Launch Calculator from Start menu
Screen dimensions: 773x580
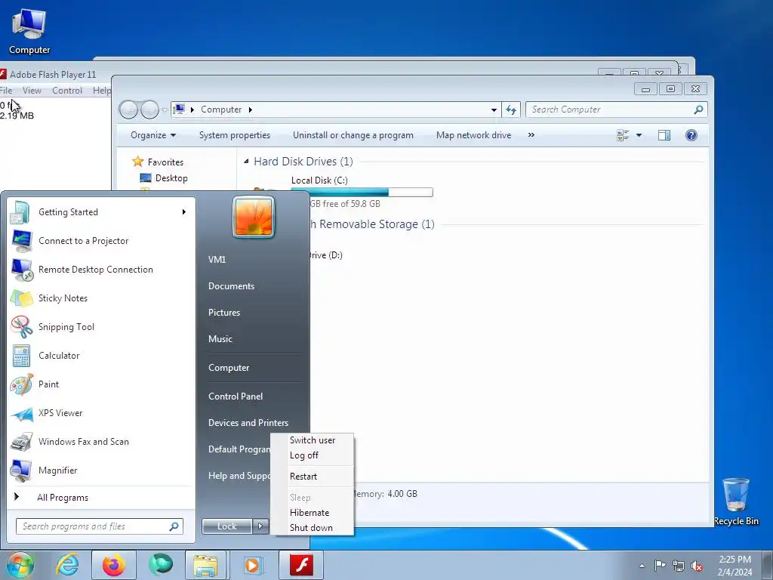point(101,356)
